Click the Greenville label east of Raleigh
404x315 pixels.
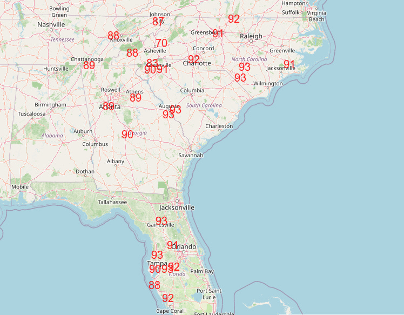click(282, 51)
